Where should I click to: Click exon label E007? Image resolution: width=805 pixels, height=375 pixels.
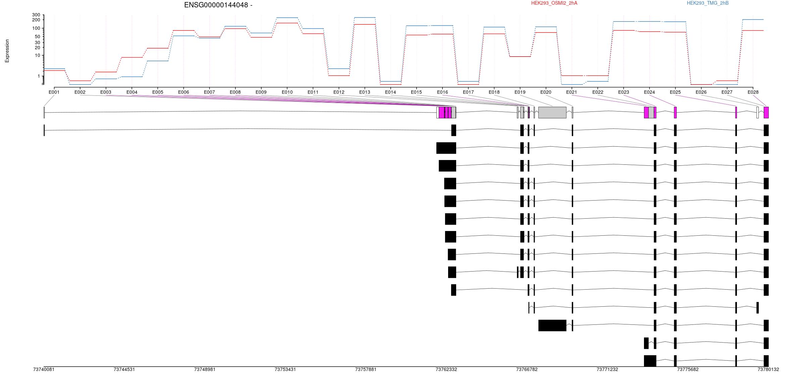pos(209,92)
